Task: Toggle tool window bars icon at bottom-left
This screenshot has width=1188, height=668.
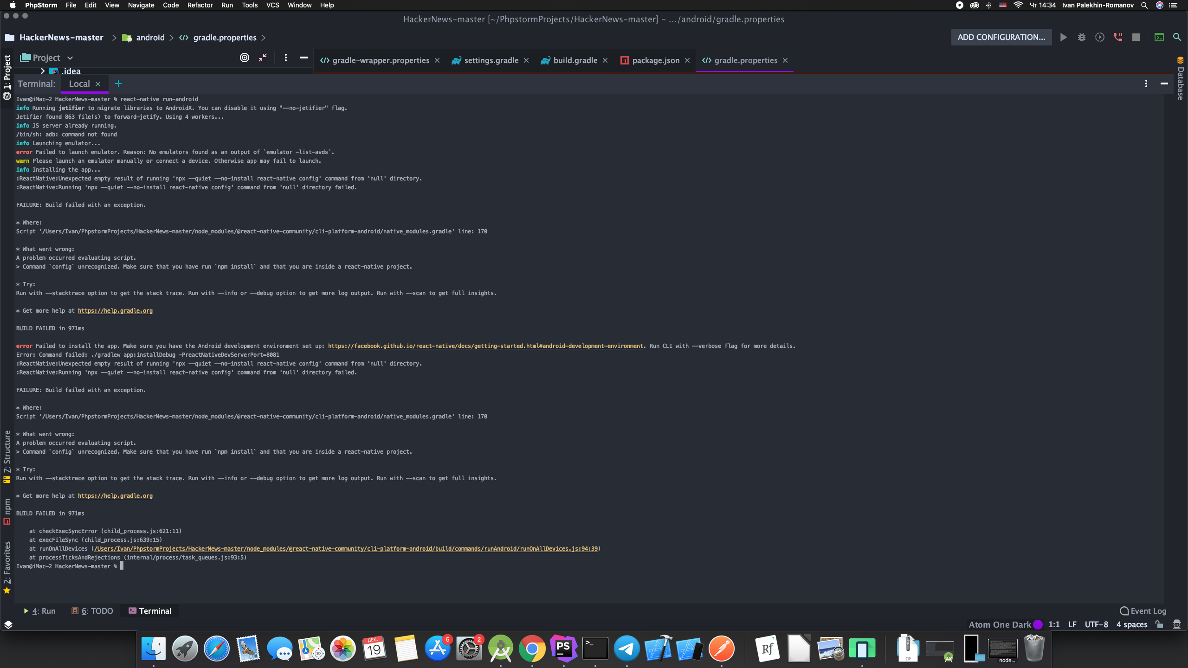Action: click(x=8, y=624)
